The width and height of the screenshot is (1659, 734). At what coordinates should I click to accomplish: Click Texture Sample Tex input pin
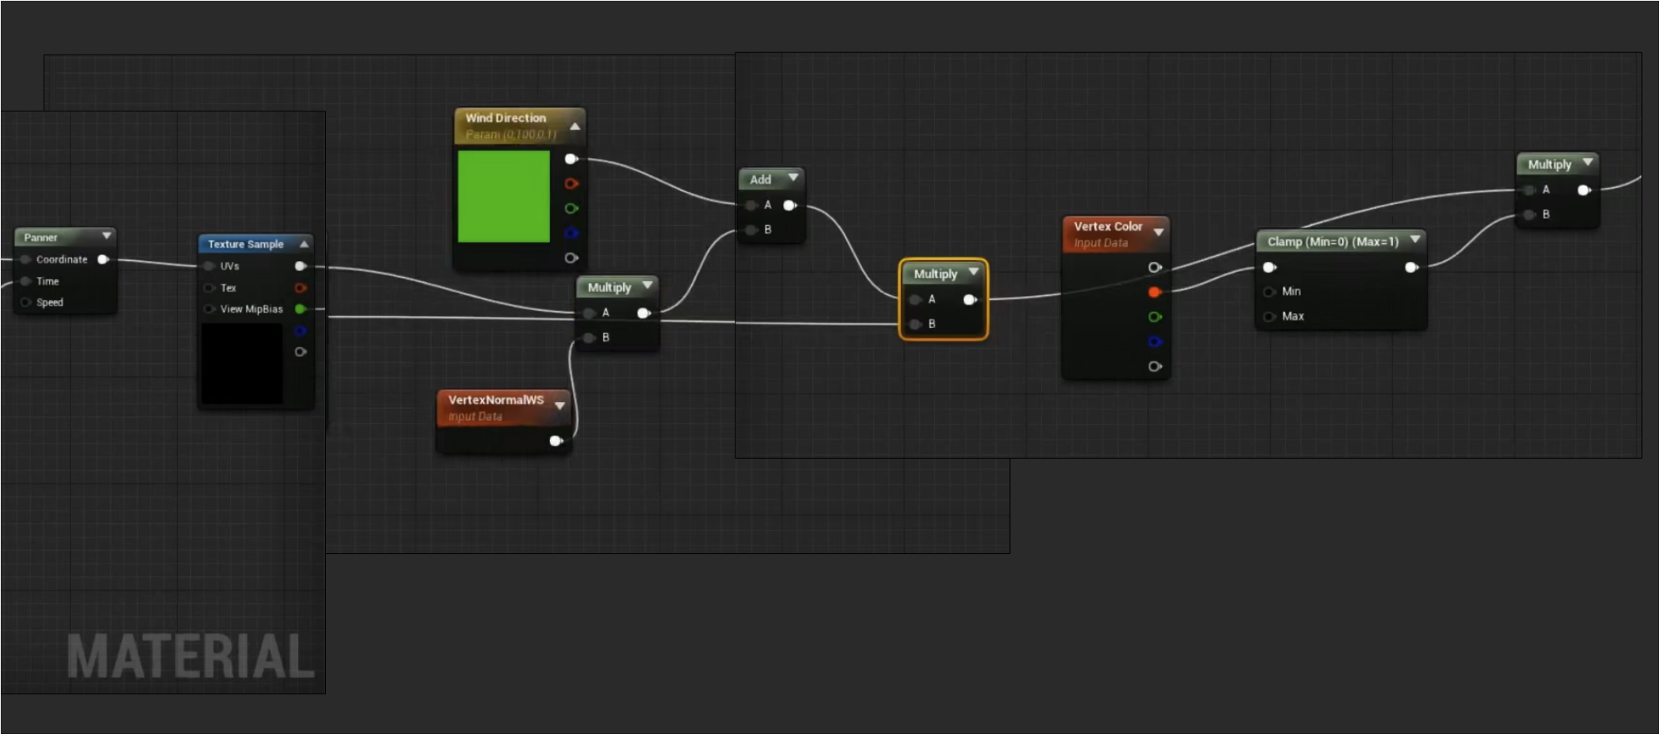point(209,288)
